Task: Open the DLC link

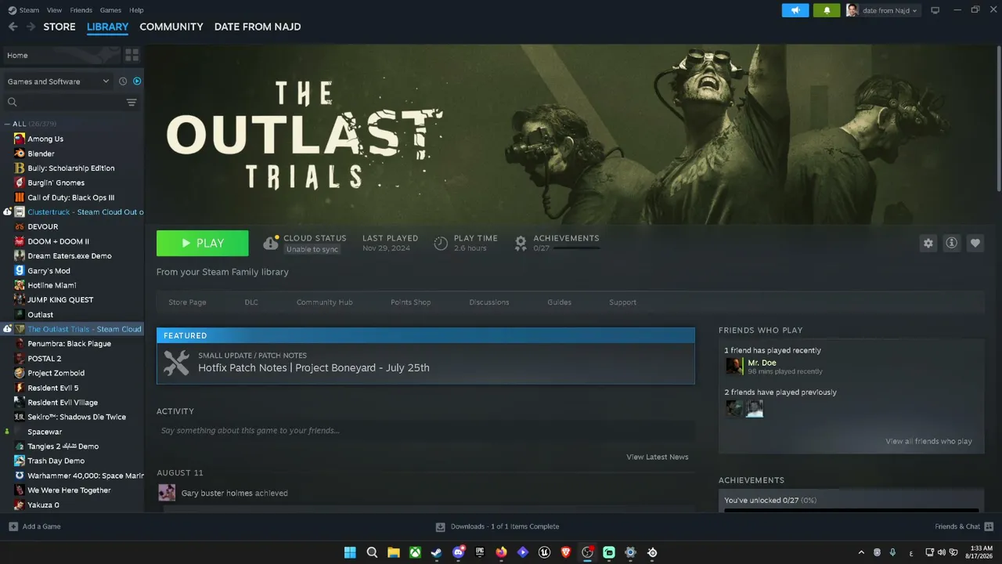Action: (251, 302)
